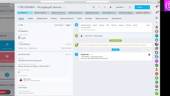Copy the lead link icon beside title

coord(65,7)
